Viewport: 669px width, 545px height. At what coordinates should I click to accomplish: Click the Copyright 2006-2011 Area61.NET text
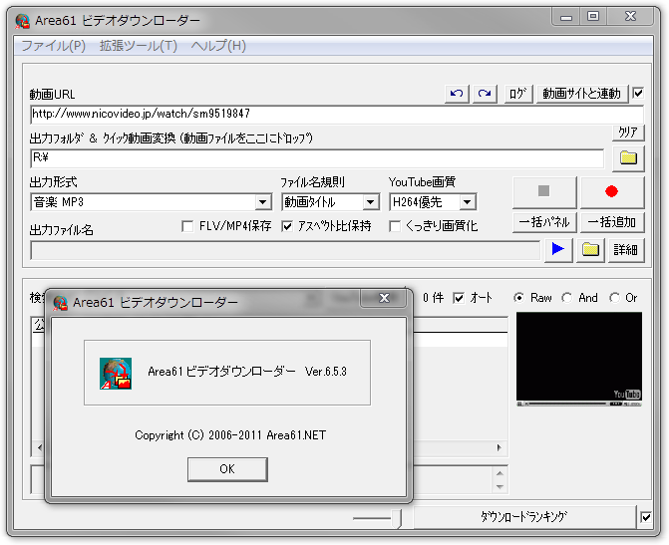(x=230, y=435)
